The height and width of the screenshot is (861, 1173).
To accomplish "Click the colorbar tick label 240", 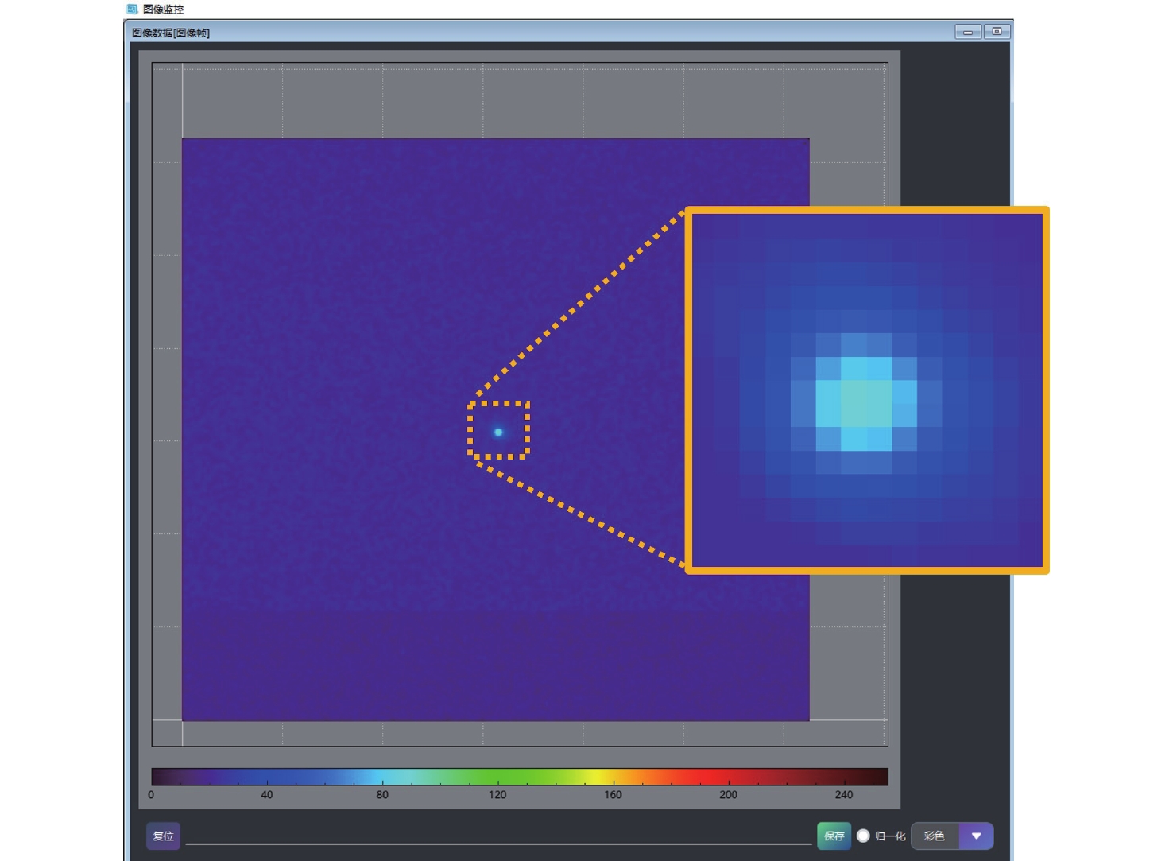I will click(843, 794).
